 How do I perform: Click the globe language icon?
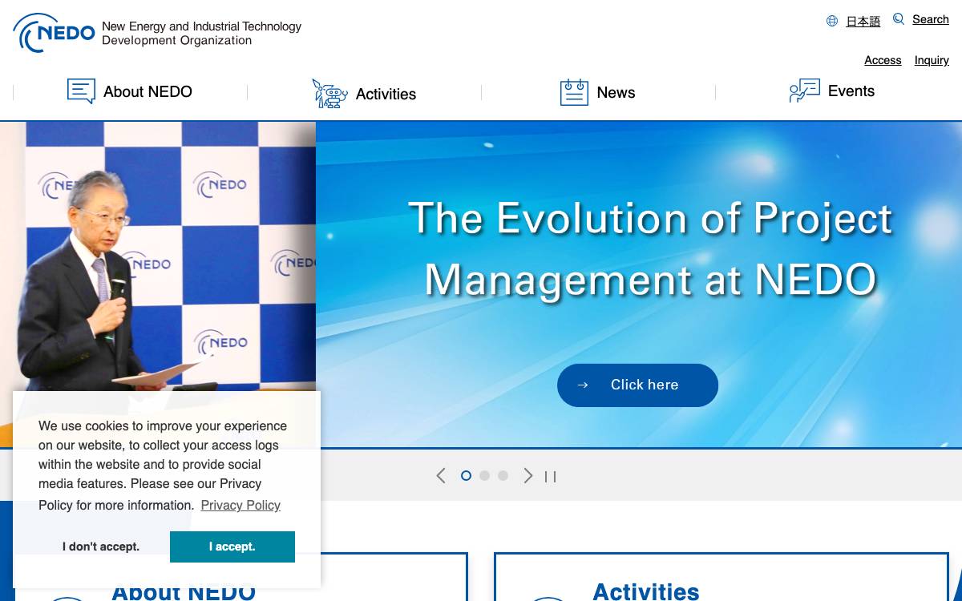(832, 21)
